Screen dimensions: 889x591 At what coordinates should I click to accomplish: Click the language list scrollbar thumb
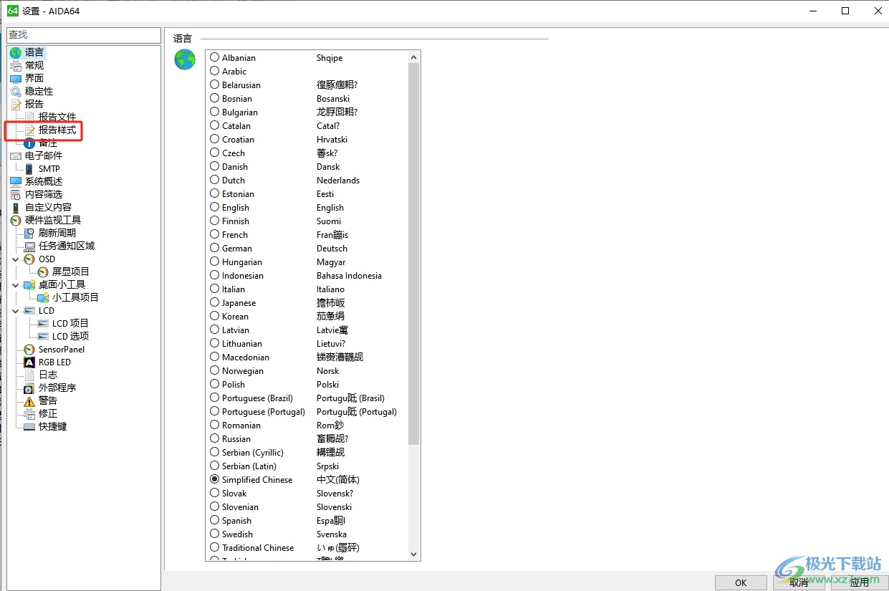[x=413, y=254]
